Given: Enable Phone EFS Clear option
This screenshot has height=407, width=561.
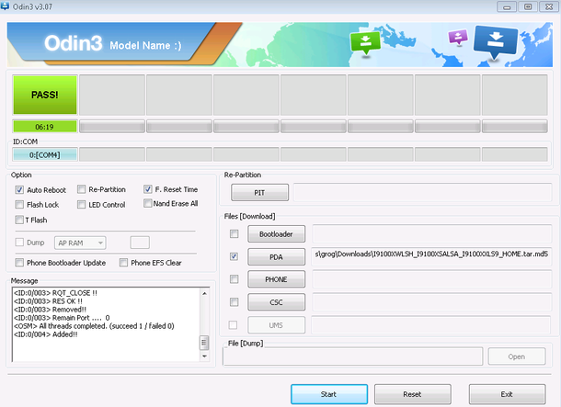Looking at the screenshot, I should click(122, 263).
